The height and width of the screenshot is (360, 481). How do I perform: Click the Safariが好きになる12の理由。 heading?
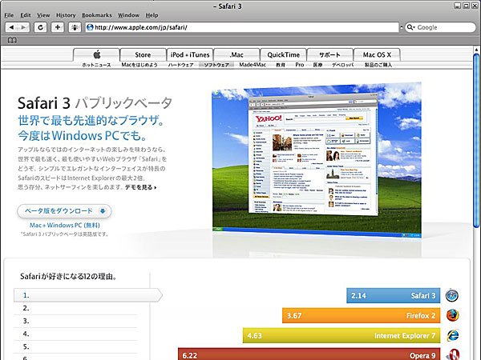coord(68,277)
